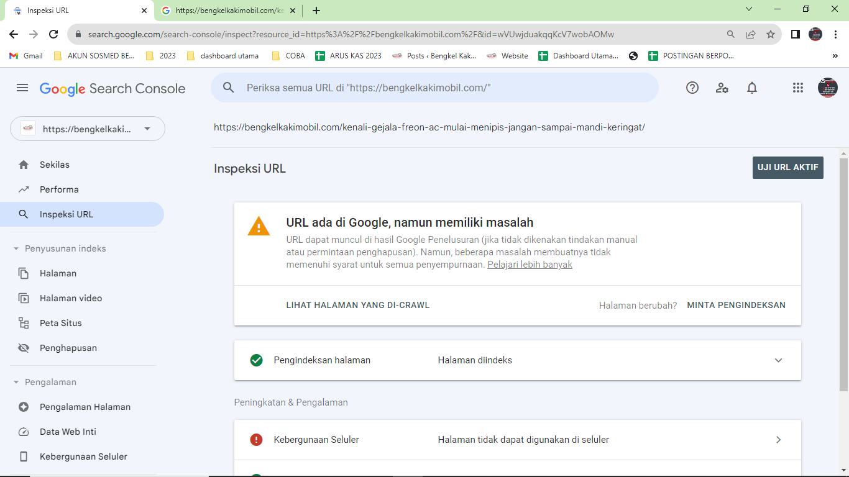The height and width of the screenshot is (477, 849).
Task: Switch to the Inspeksi URL browser tab
Action: click(78, 11)
